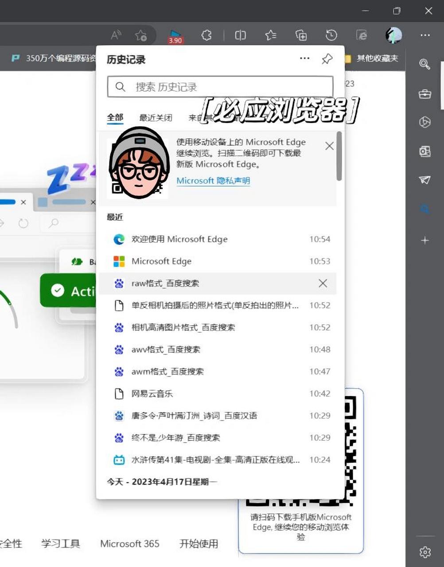Focus the 搜索 历史记录 search field
This screenshot has height=567, width=444.
coord(220,87)
